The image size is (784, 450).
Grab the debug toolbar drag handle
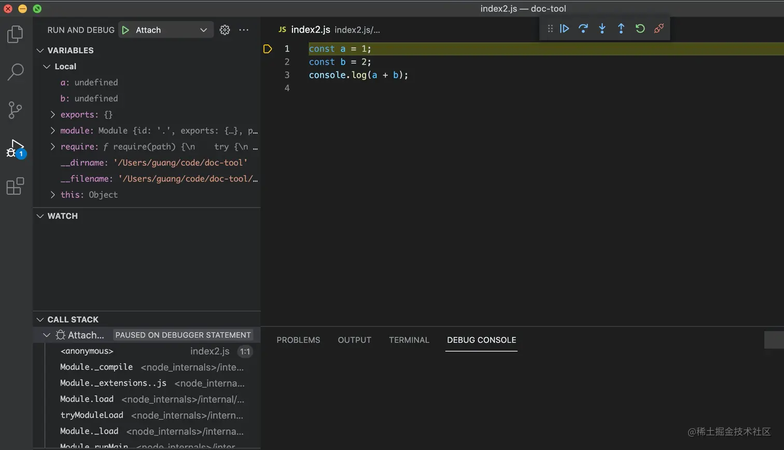coord(550,28)
